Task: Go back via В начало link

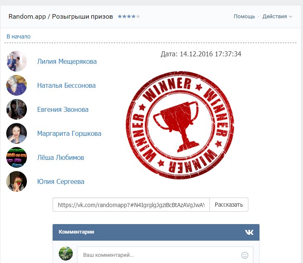Action: (19, 36)
